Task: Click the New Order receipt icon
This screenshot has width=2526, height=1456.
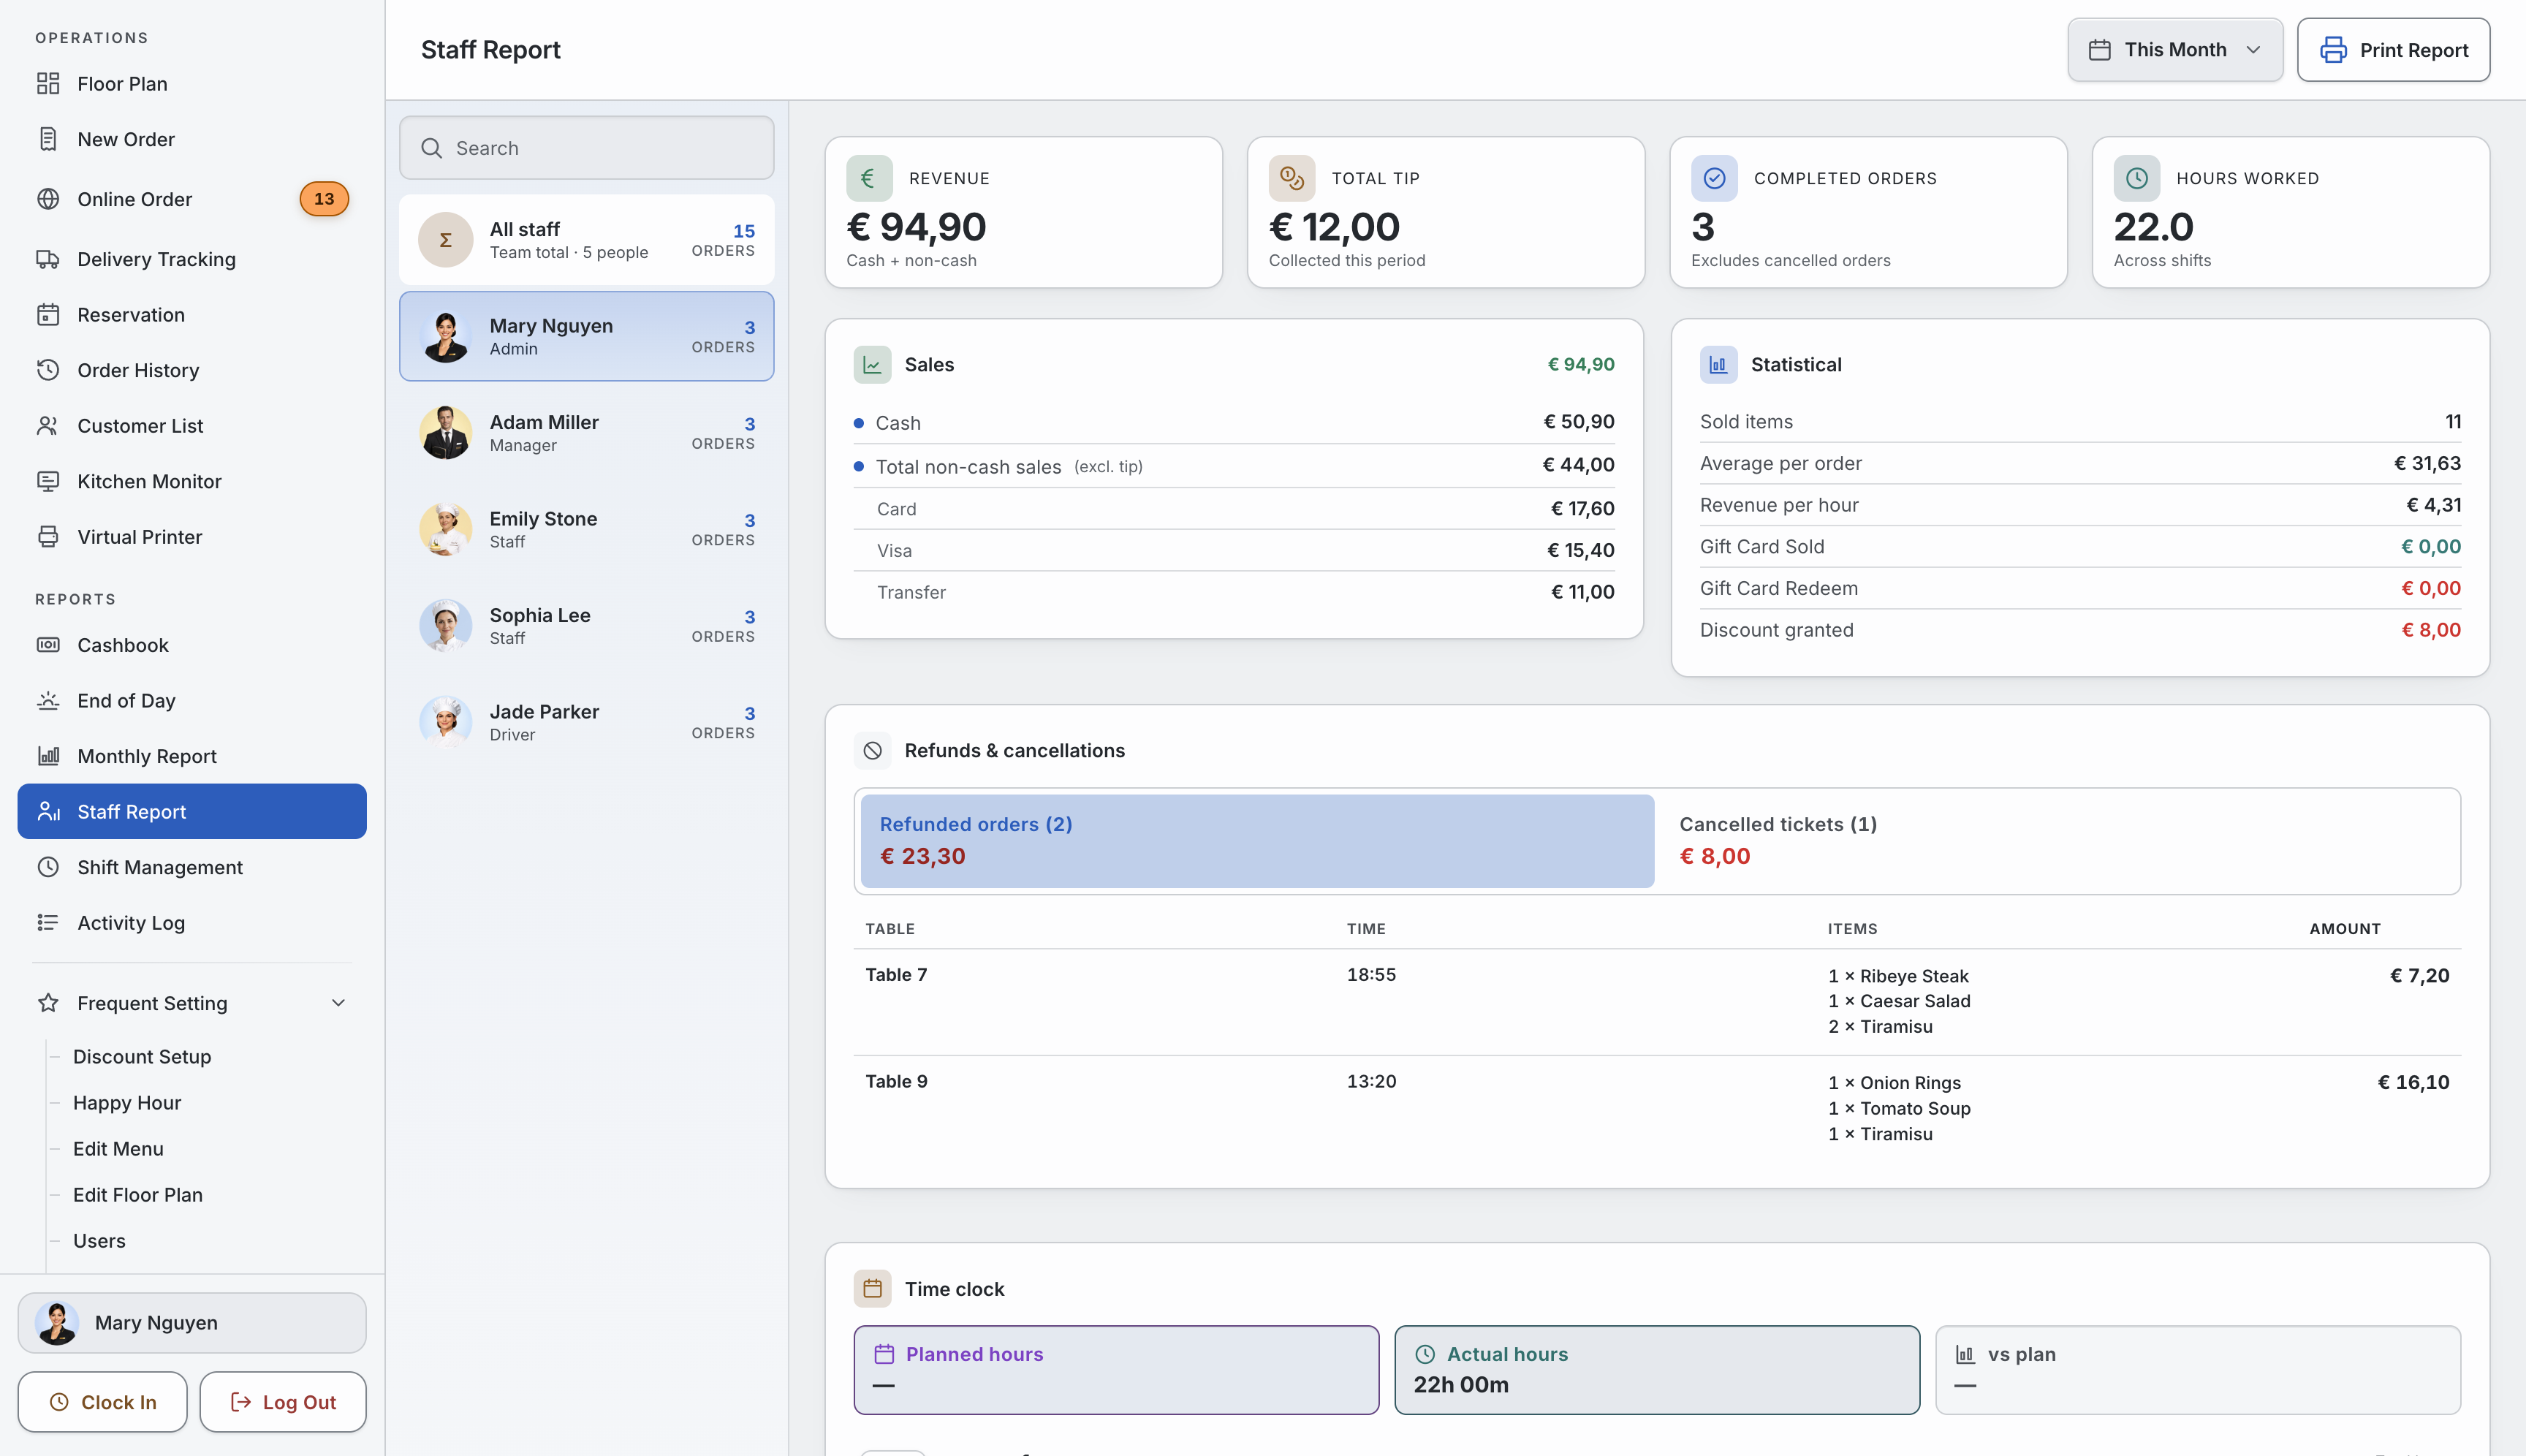Action: pos(48,139)
